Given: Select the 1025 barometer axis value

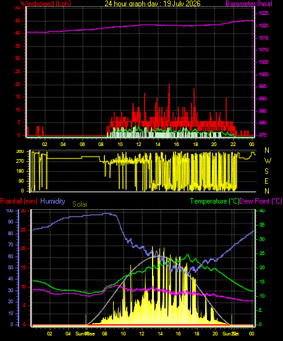Looking at the screenshot, I should point(263,13).
